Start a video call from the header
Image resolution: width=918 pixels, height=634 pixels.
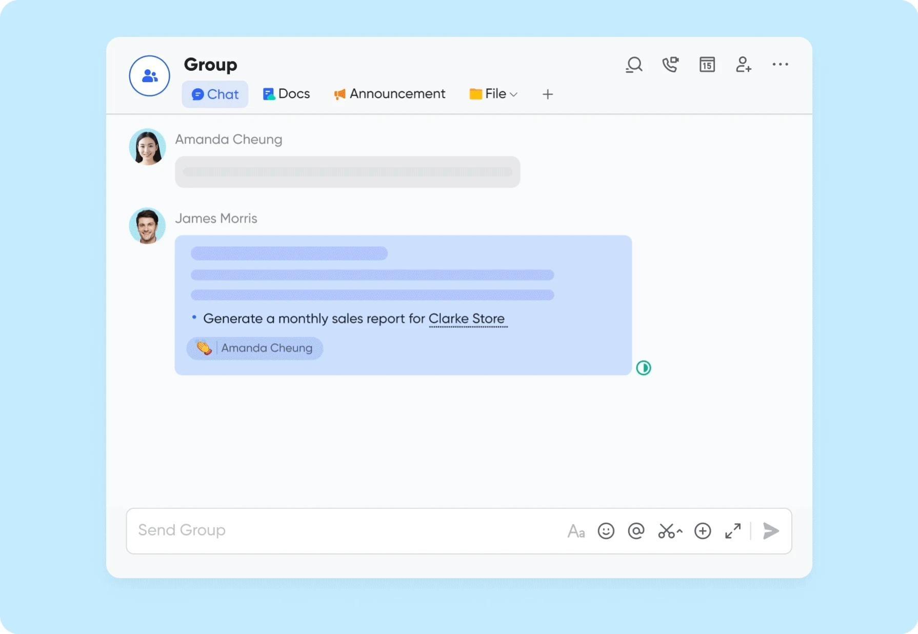pyautogui.click(x=670, y=65)
